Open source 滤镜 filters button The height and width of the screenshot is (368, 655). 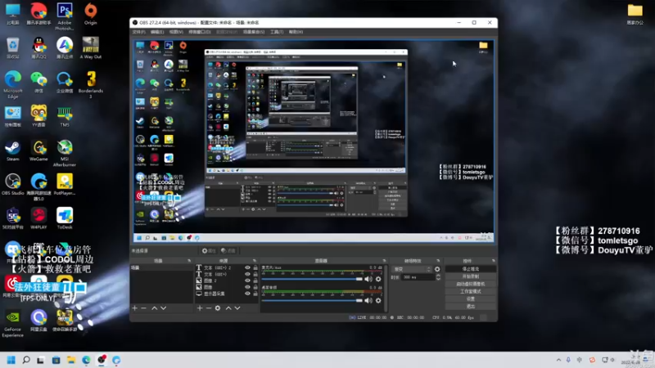pos(228,251)
